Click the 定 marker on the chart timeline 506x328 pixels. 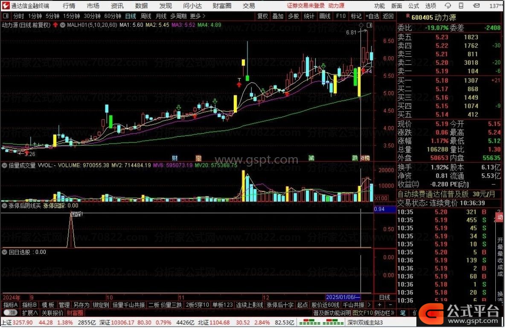(198, 158)
